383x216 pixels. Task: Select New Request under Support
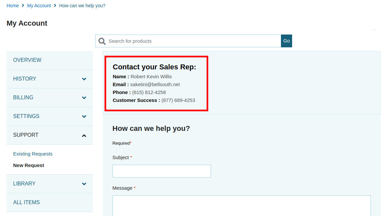point(29,165)
